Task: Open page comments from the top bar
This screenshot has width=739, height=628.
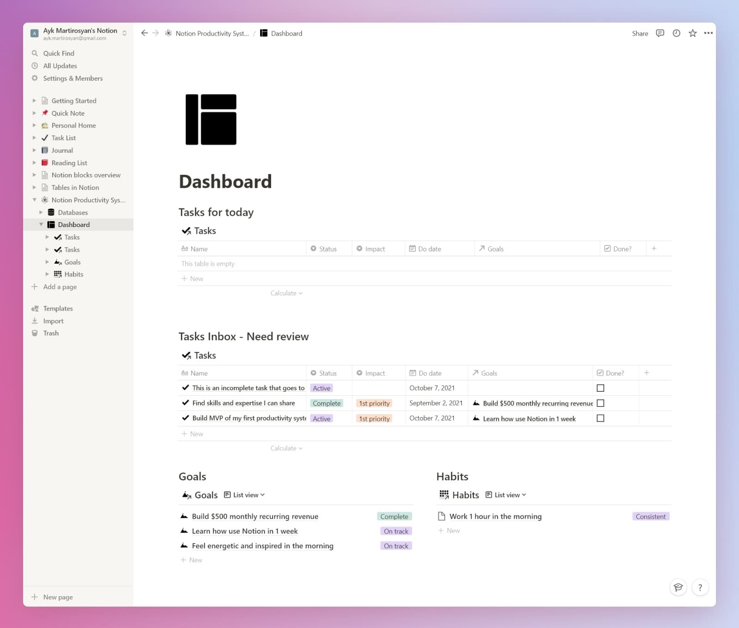Action: (660, 33)
